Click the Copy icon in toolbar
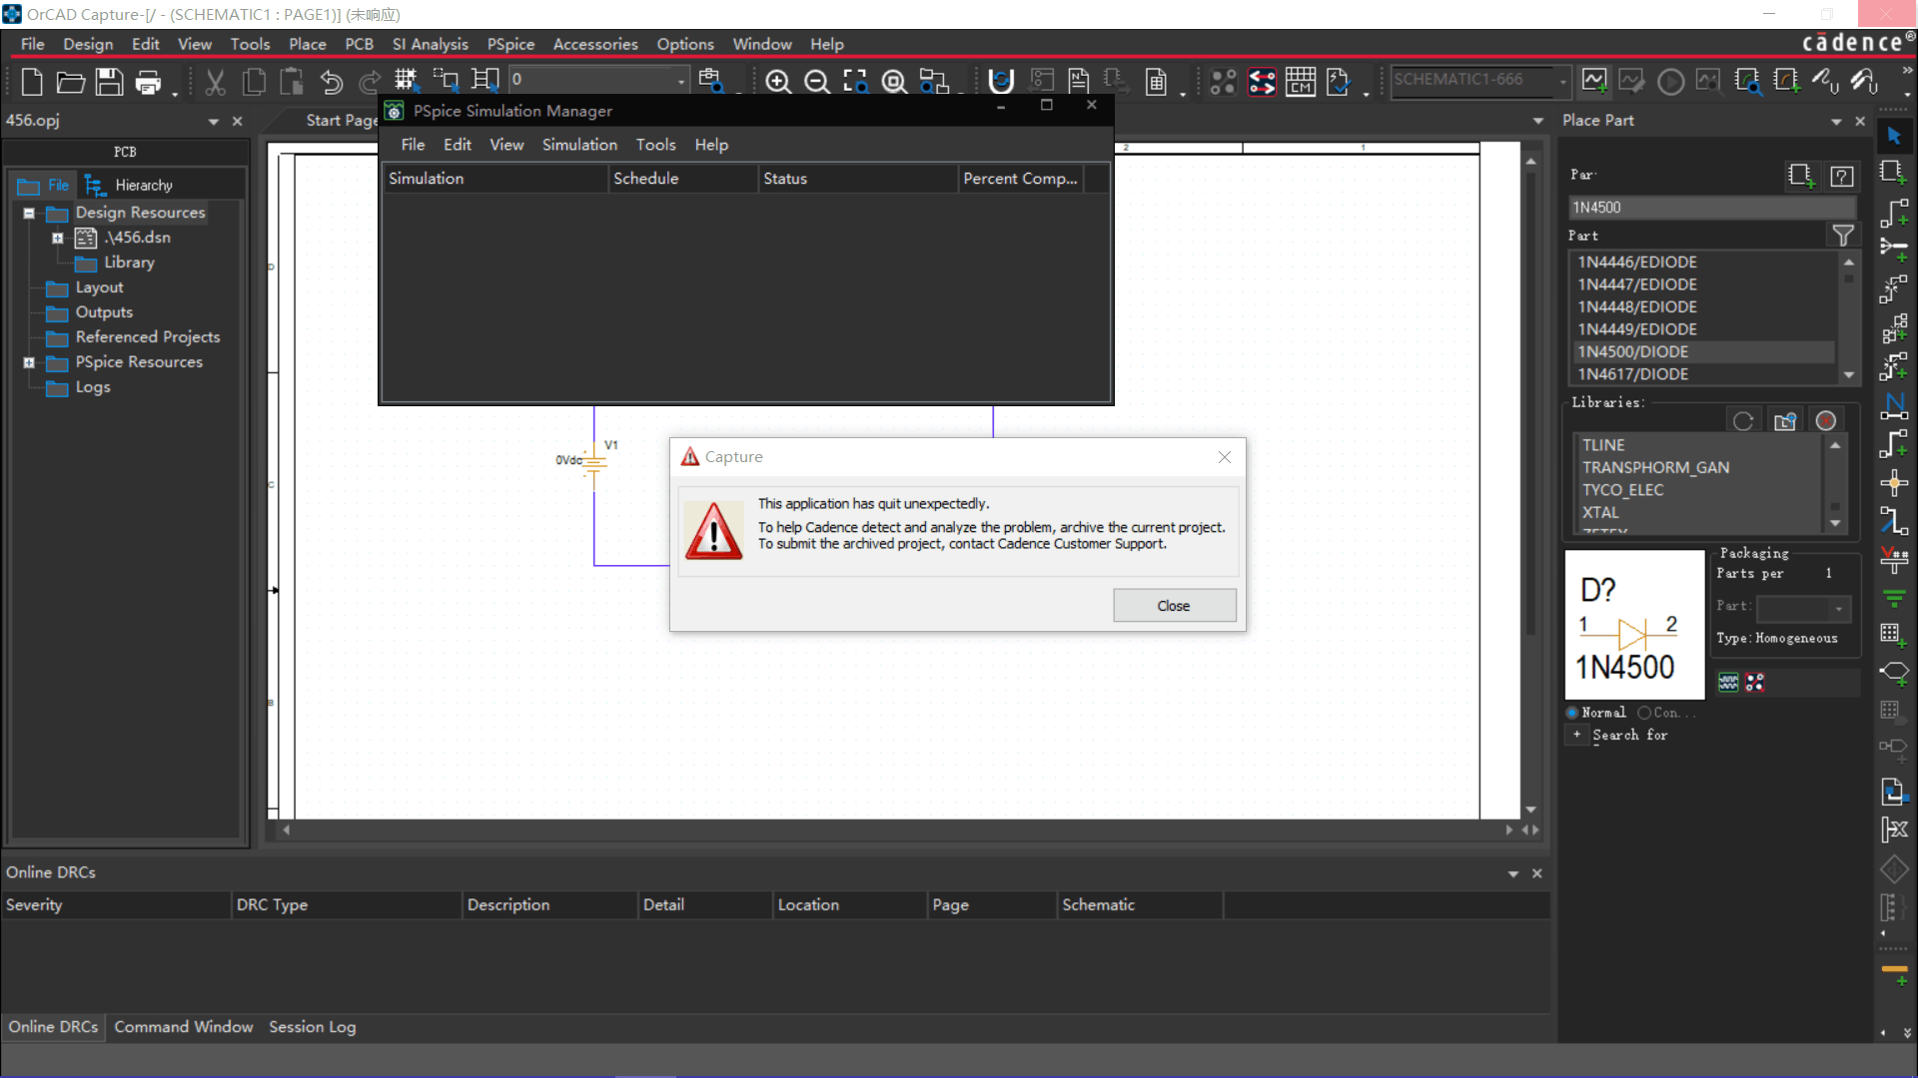Screen dimensions: 1918x1078 click(x=254, y=82)
